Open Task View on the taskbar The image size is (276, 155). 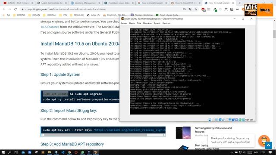pos(16,152)
